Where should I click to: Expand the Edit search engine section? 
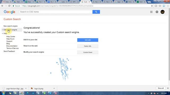tap(2, 30)
